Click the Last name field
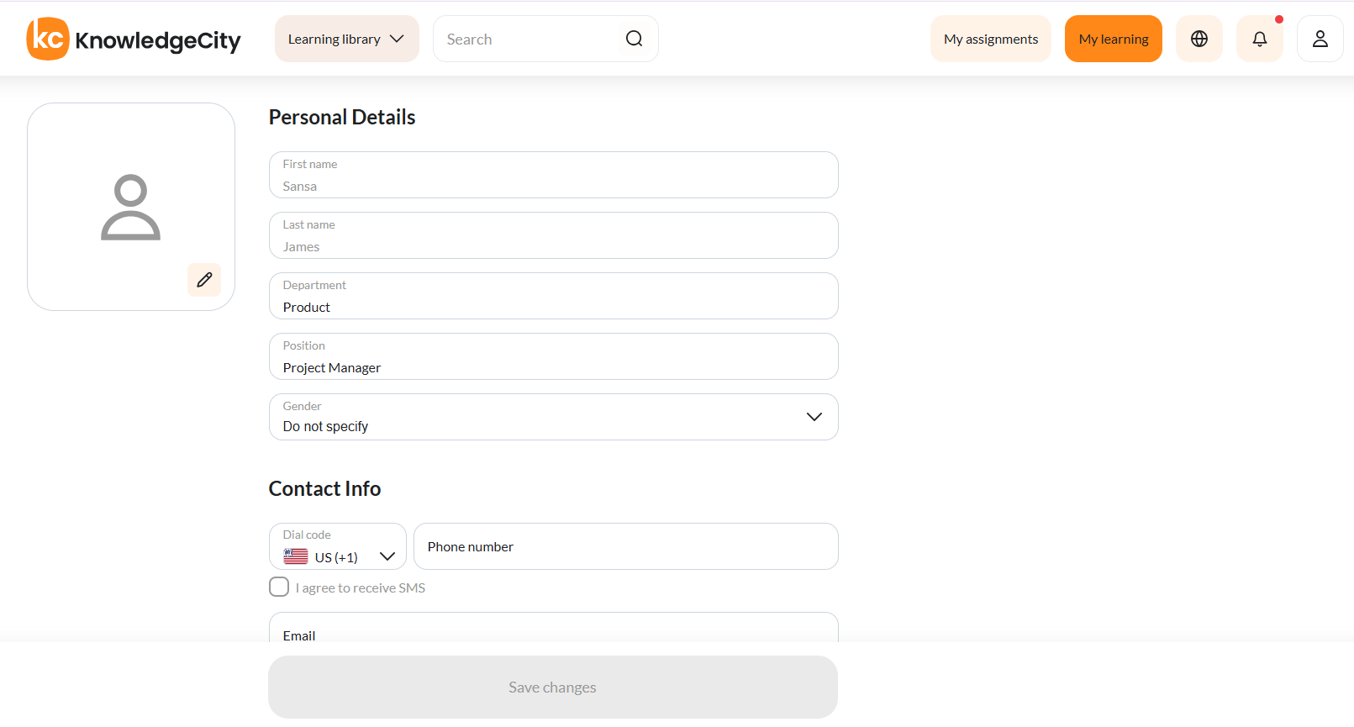Image resolution: width=1354 pixels, height=727 pixels. coord(554,235)
